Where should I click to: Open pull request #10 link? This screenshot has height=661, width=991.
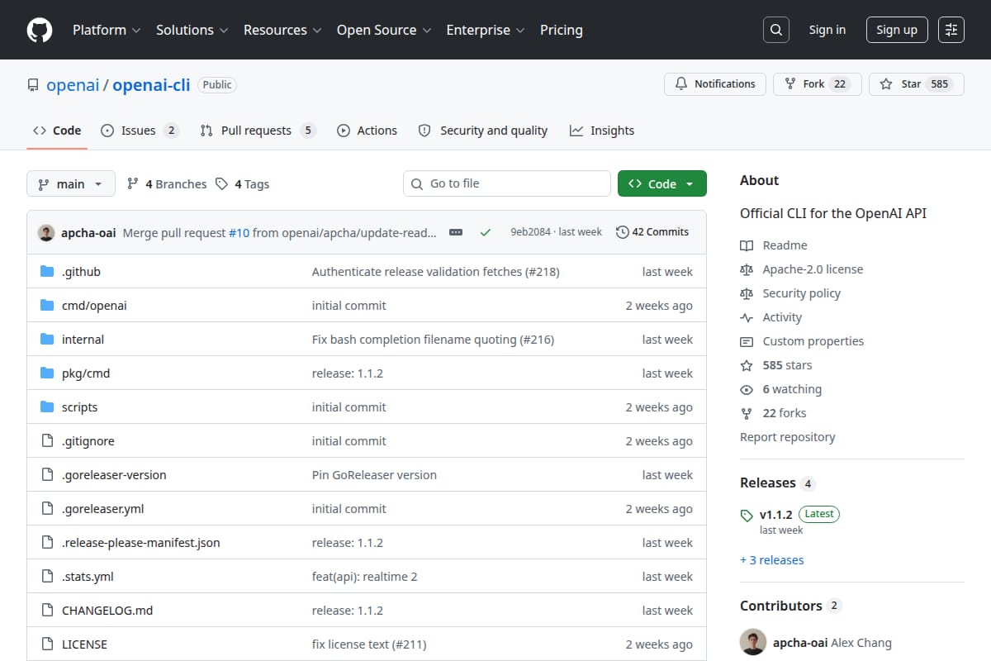tap(239, 233)
